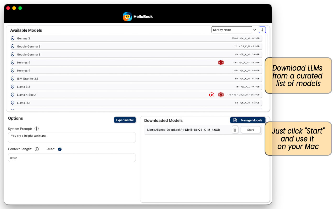The width and height of the screenshot is (335, 209).
Task: Click the RAM warning icon on Hermes 4 70B
Action: pos(221,62)
